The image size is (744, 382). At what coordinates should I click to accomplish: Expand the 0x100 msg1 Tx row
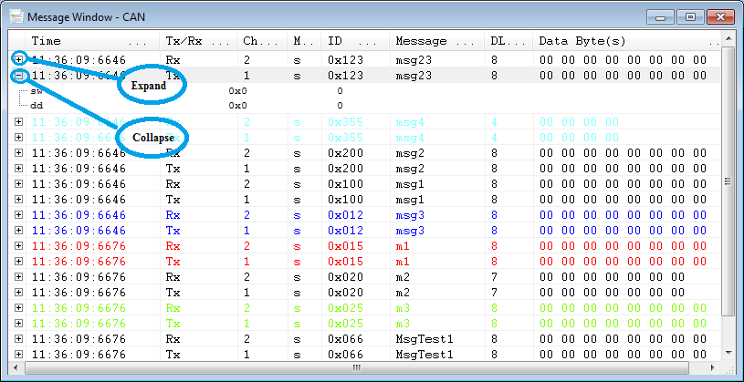[x=18, y=200]
